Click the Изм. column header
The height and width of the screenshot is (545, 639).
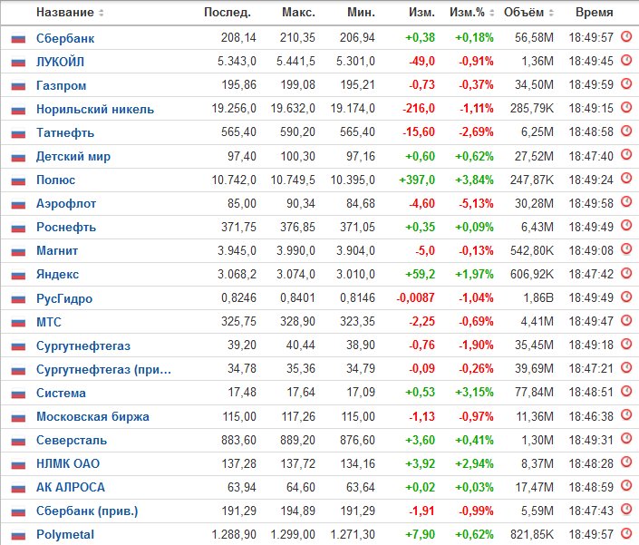[x=421, y=13]
